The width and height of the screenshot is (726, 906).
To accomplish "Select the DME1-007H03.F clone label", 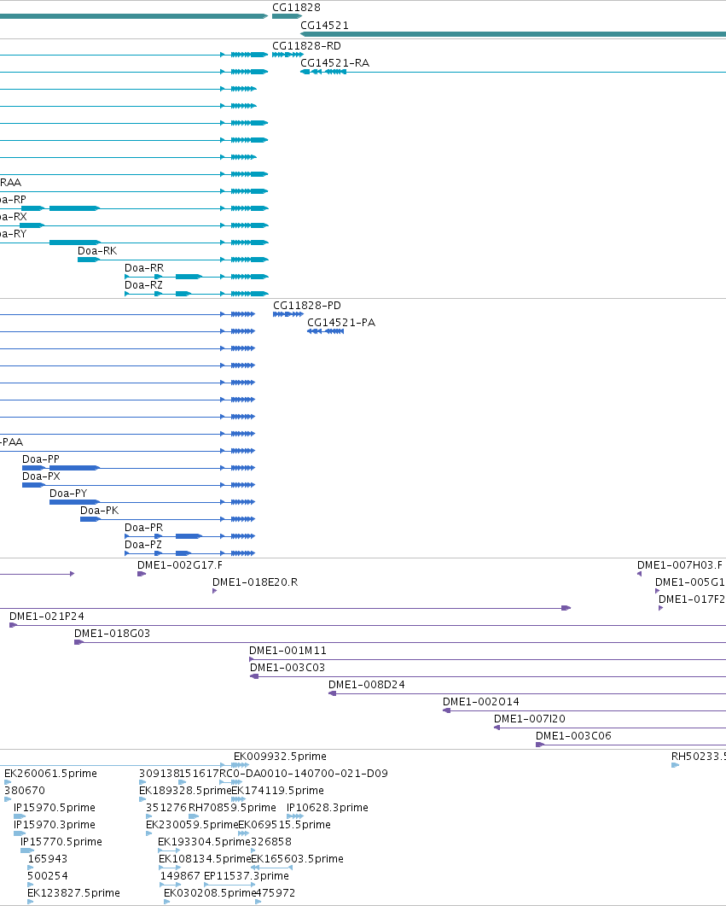I will click(x=680, y=565).
